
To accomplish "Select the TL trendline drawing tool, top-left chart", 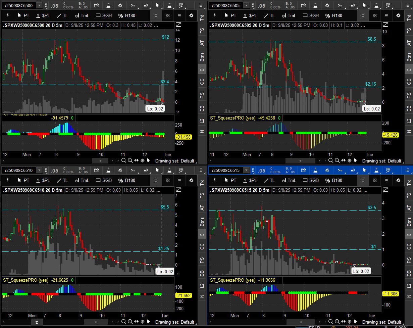I will [x=62, y=15].
